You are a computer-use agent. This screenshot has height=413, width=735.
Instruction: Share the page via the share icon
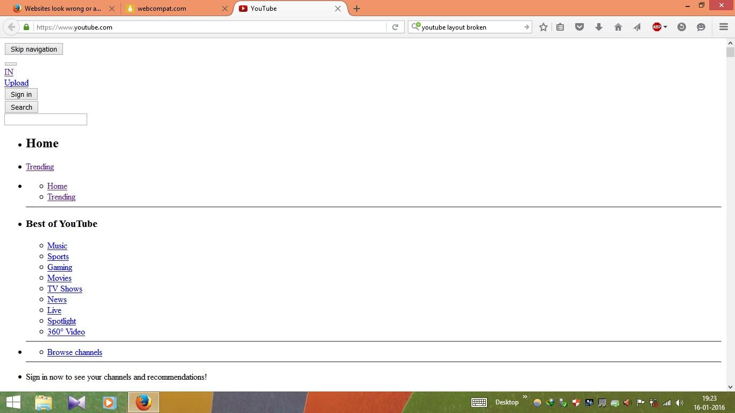pos(637,27)
